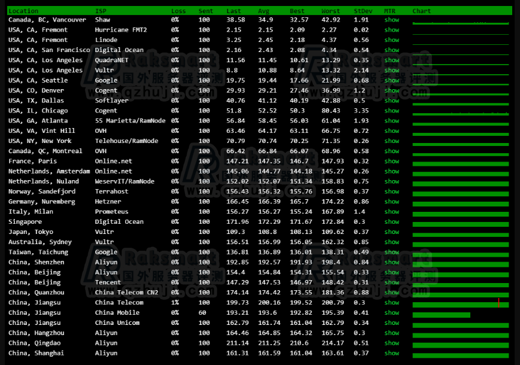
Task: Click the '55 Marietta/RamNode' ISP cell
Action: point(130,121)
